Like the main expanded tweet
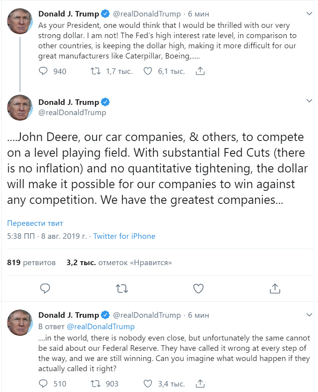The image size is (318, 392). (199, 288)
